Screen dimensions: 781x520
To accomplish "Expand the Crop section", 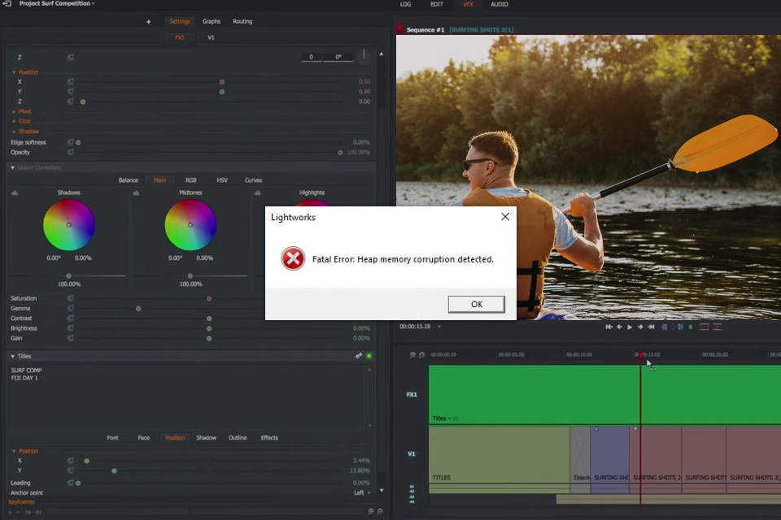I will click(x=14, y=121).
